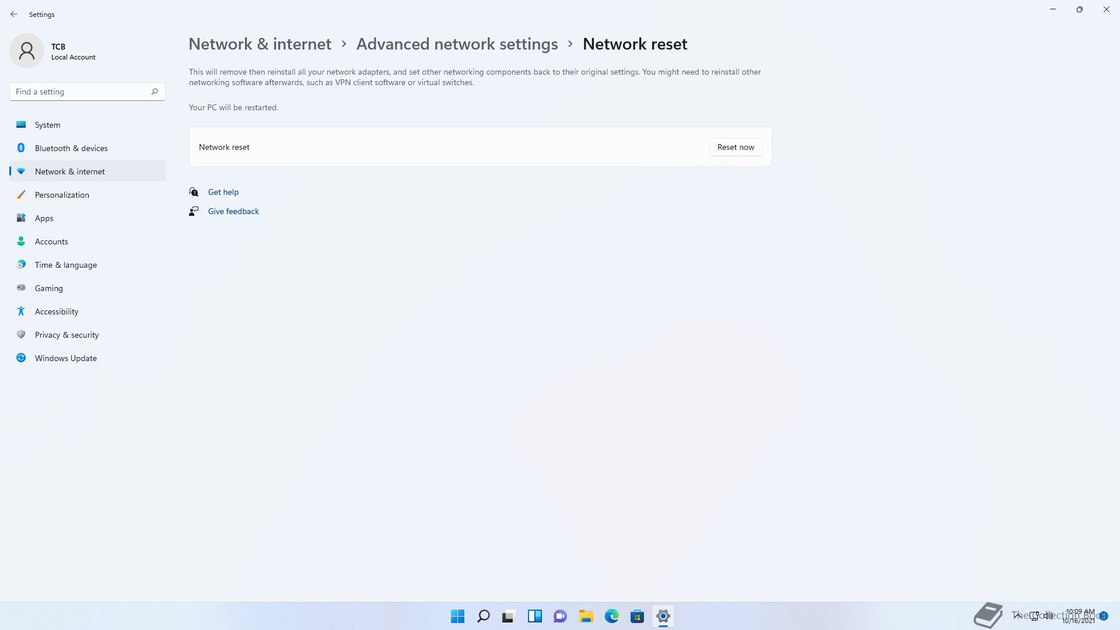Screen dimensions: 1120x630
Task: Open the Accounts settings page
Action: 87,242
